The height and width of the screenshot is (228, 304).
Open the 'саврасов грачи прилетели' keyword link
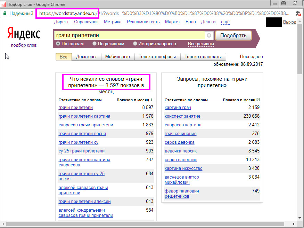point(86,125)
